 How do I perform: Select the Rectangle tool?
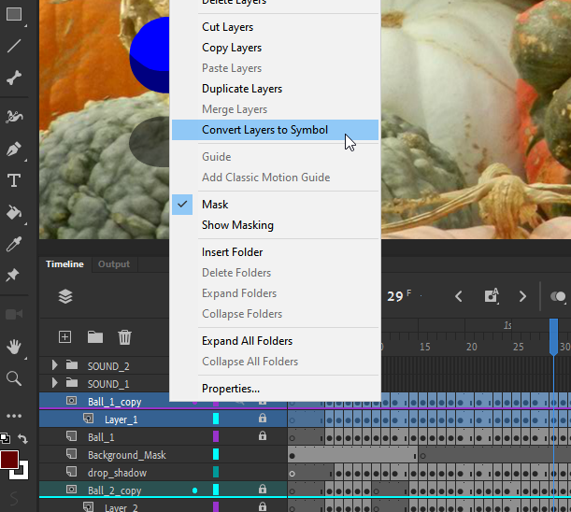pyautogui.click(x=14, y=14)
